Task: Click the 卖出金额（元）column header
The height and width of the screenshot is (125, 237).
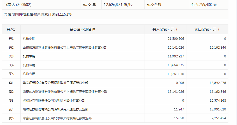Action: [207, 29]
